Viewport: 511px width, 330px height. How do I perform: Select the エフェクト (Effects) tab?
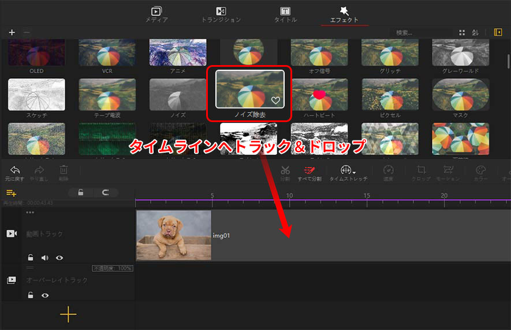[344, 15]
